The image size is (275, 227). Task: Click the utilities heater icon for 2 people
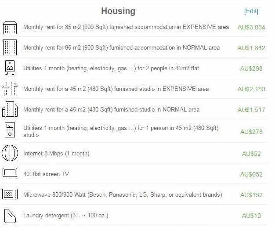click(x=10, y=68)
